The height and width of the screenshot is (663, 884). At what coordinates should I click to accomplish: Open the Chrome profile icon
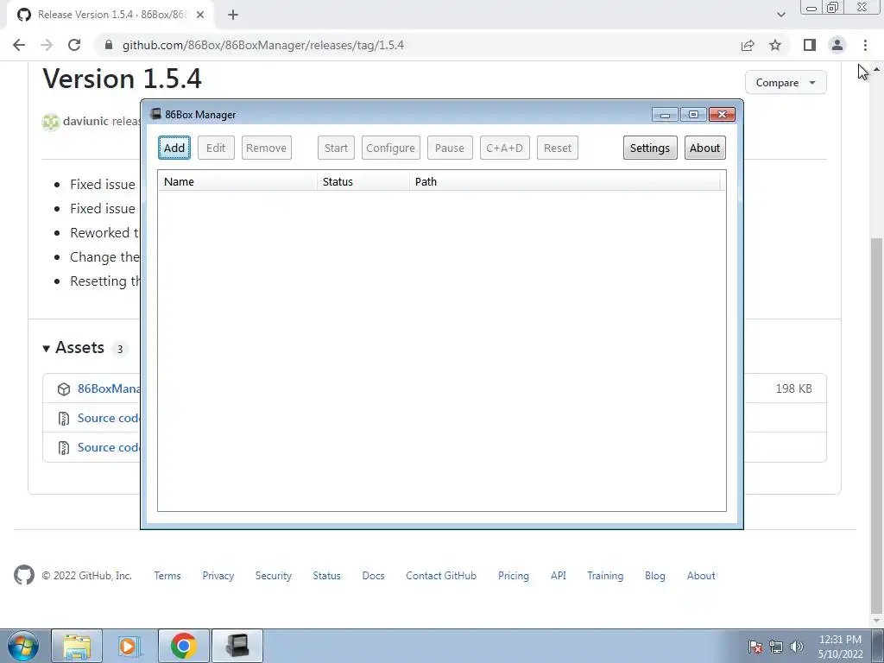click(x=837, y=45)
